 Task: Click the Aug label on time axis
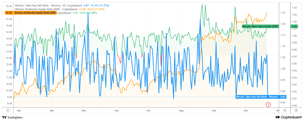[181, 111]
